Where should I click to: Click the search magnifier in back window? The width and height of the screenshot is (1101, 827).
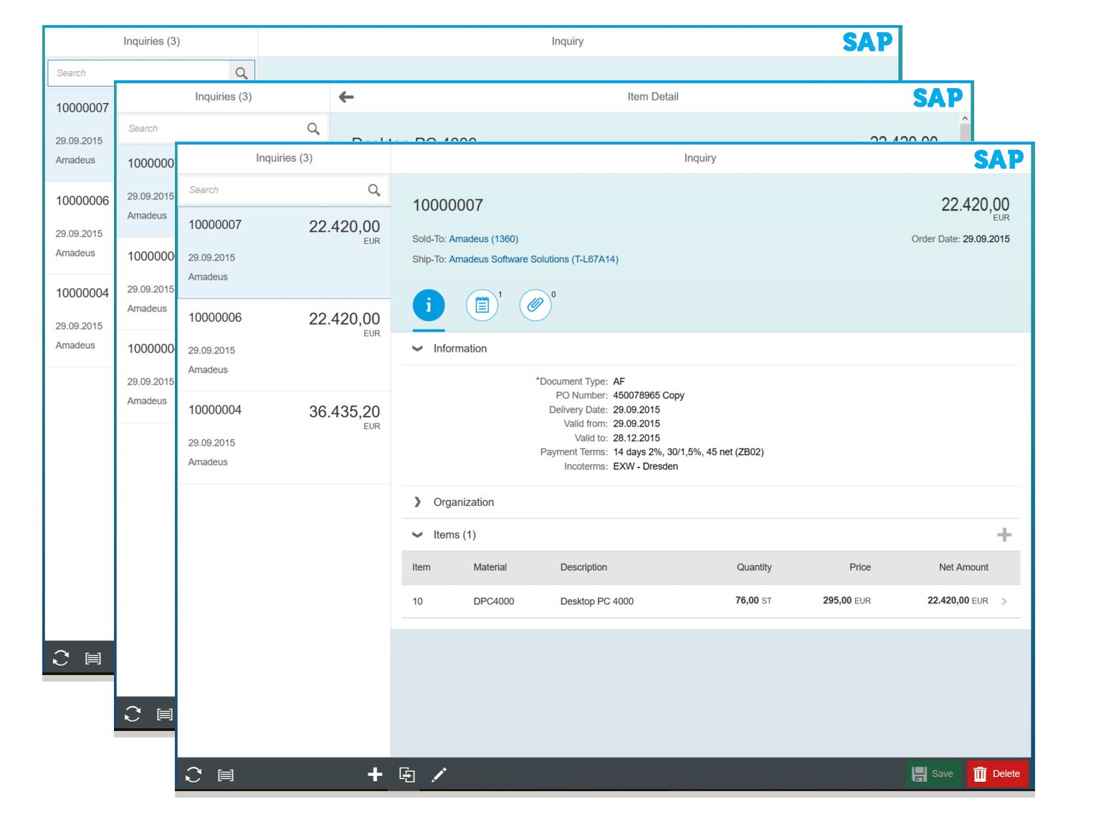point(242,73)
